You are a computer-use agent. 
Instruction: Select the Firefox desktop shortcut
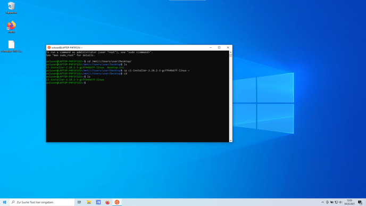[x=11, y=27]
